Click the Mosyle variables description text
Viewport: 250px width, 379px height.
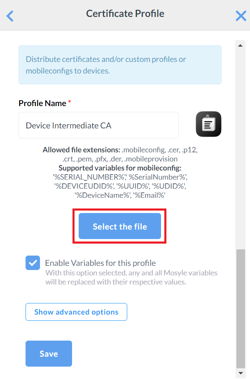click(x=131, y=277)
